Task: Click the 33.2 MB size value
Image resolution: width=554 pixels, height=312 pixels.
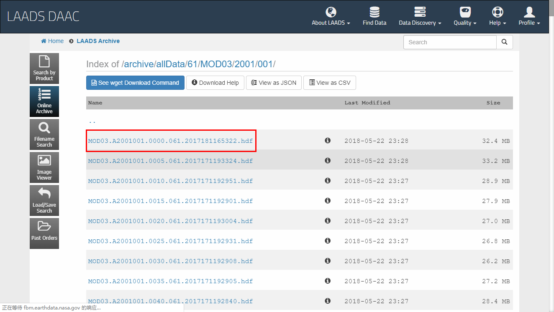Action: pyautogui.click(x=496, y=161)
